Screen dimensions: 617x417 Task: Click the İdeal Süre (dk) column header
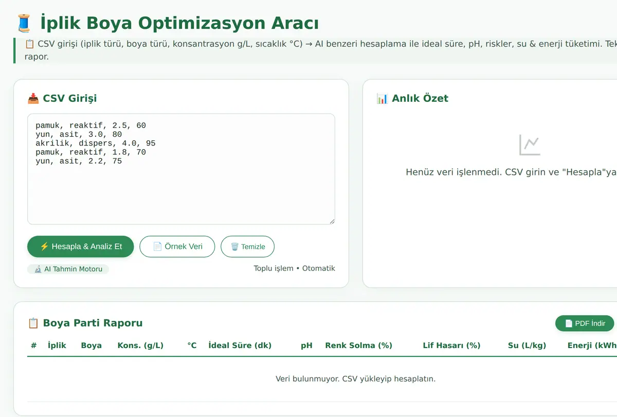240,345
